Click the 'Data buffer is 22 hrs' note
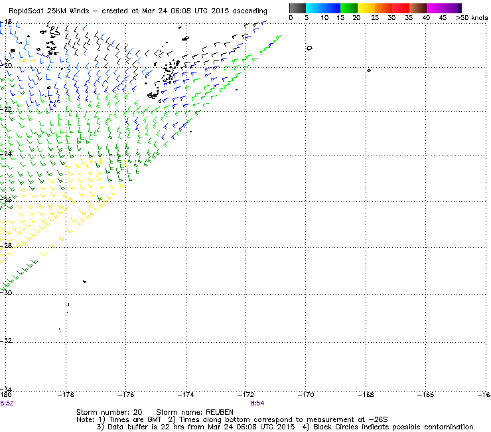This screenshot has width=491, height=432. (x=147, y=427)
